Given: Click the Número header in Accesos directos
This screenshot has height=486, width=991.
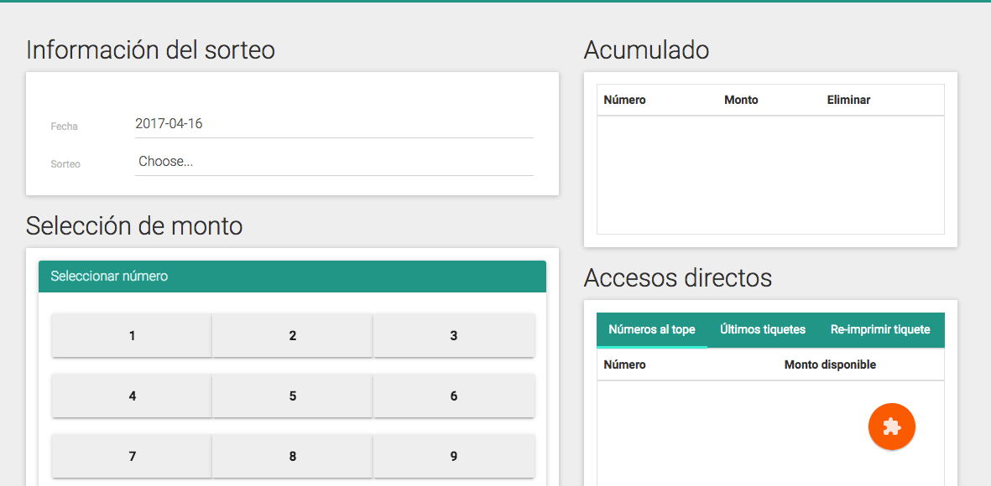Looking at the screenshot, I should pos(624,364).
